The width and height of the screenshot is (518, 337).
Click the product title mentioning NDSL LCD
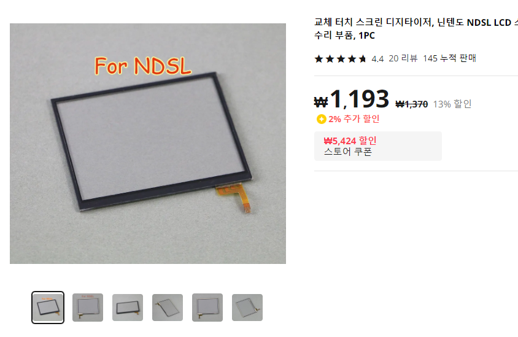pos(416,29)
